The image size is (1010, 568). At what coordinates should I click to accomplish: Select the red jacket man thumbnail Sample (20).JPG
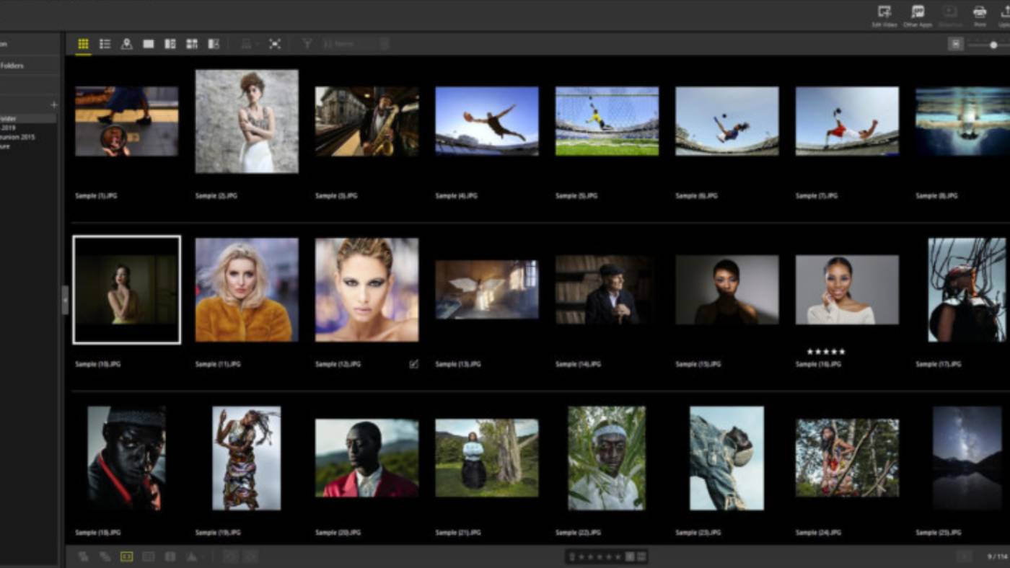tap(366, 458)
